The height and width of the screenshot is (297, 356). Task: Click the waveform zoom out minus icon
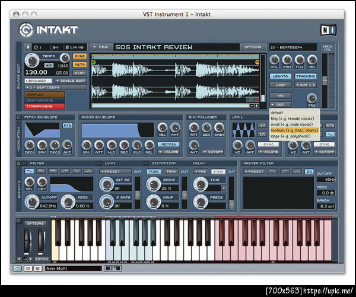click(252, 106)
